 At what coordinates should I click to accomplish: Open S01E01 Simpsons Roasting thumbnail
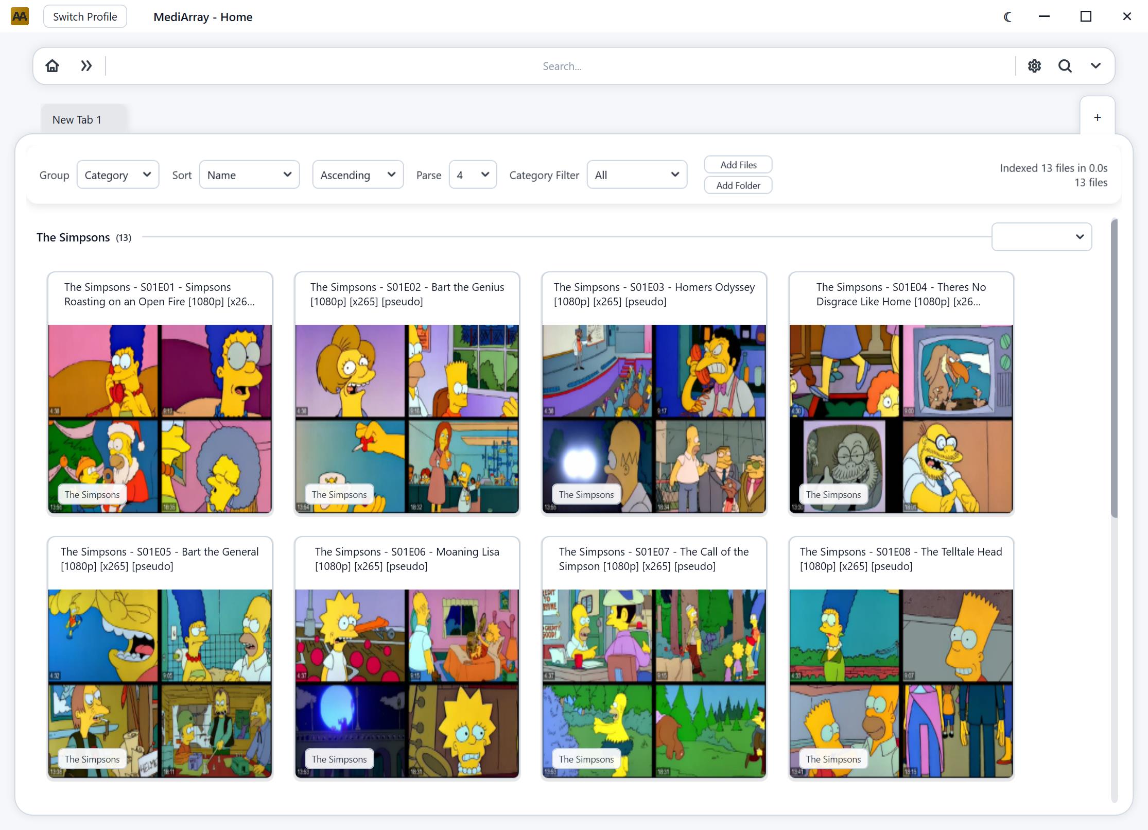pos(160,419)
